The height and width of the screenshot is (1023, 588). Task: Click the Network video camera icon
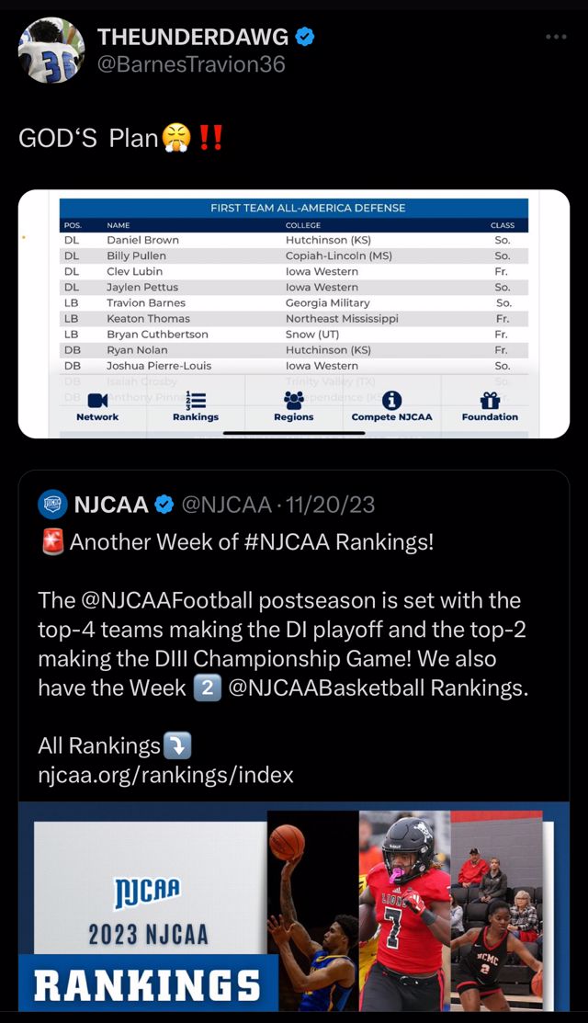point(97,400)
